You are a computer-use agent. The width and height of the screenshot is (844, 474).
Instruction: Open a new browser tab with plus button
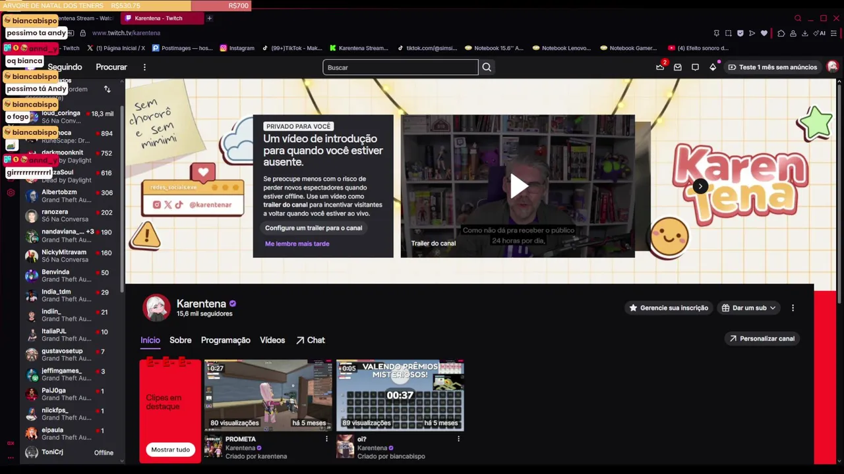[209, 18]
